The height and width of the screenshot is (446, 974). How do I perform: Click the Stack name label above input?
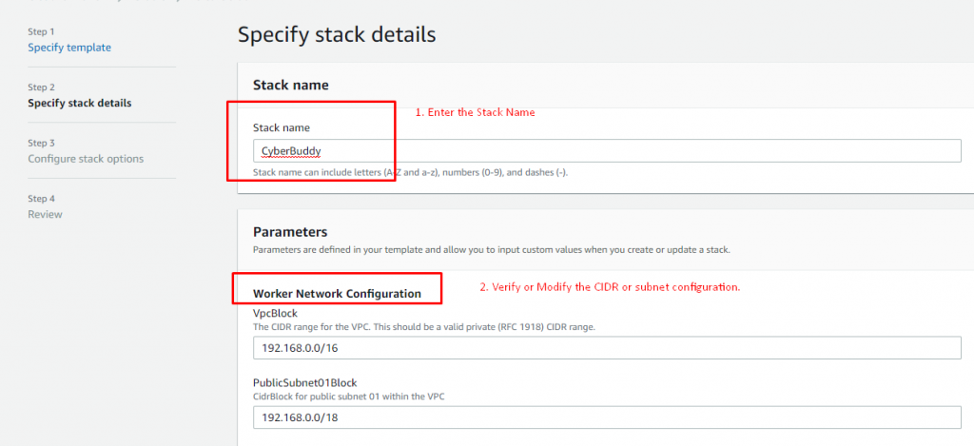tap(282, 127)
